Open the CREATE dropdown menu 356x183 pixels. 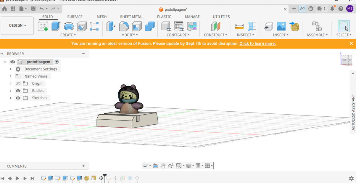coord(68,35)
